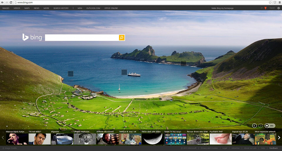Open the 'Psychiatric link?' story

click(x=221, y=139)
